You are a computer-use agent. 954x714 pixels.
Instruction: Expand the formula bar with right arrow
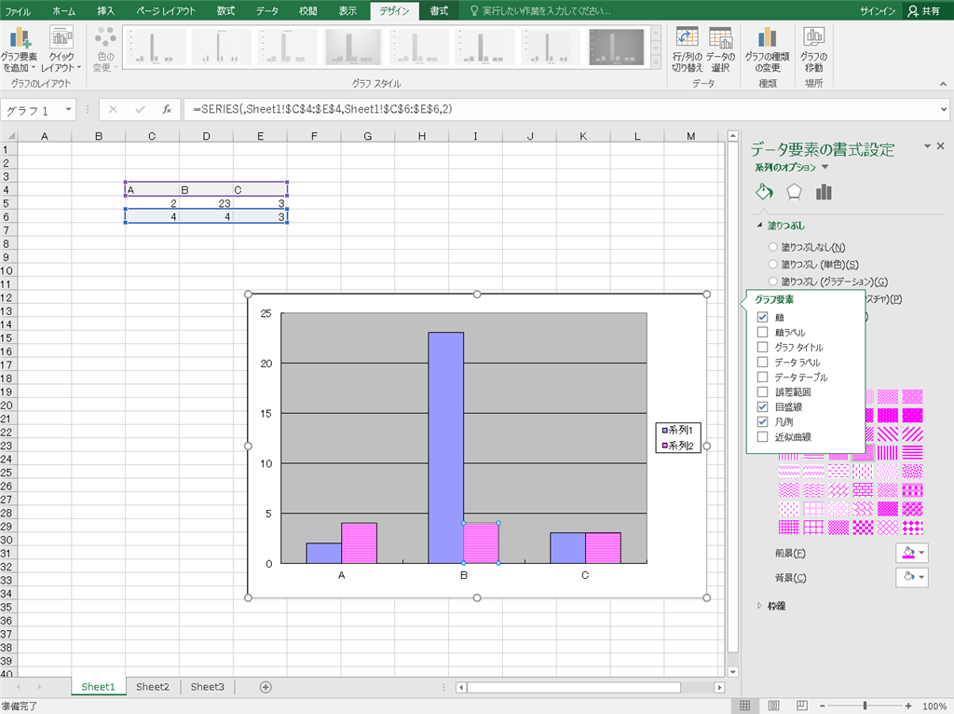click(944, 110)
